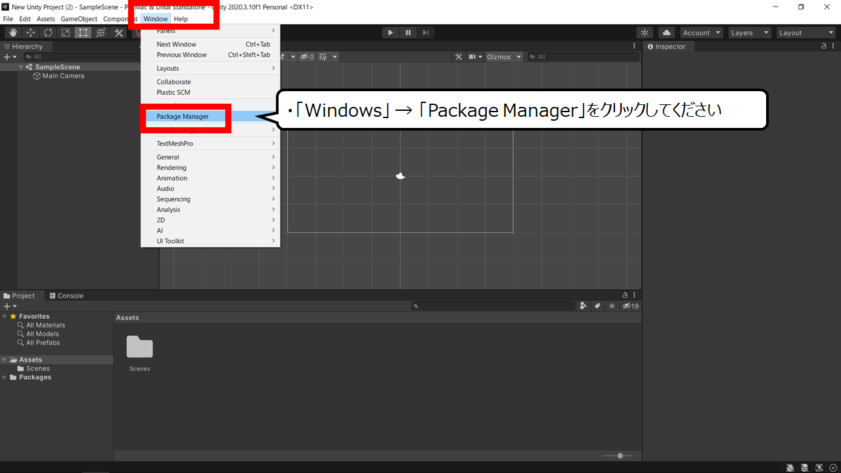Screen dimensions: 841x473
Task: Open the Edit menu
Action: tap(25, 19)
